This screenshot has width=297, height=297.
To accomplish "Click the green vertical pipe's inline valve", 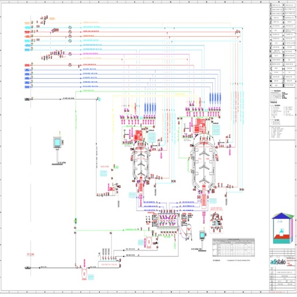I will pos(75,220).
